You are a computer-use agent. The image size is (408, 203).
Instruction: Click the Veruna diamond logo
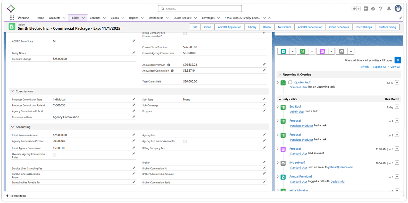pos(11,9)
